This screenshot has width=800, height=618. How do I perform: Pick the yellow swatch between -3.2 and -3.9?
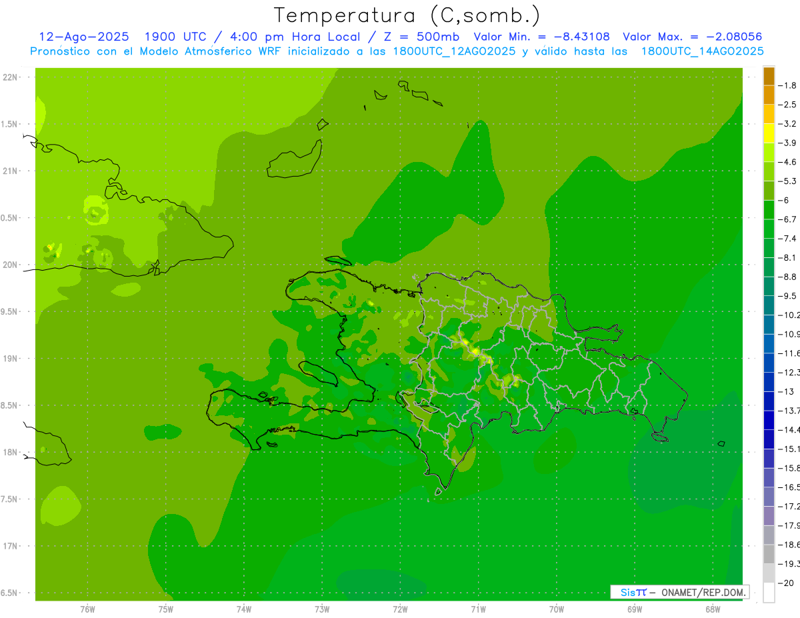pos(769,133)
